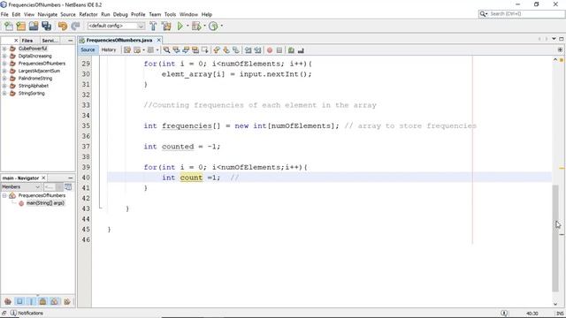Close the FrequenciesOfNumbers.java editor tab
This screenshot has height=318, width=566.
[158, 40]
